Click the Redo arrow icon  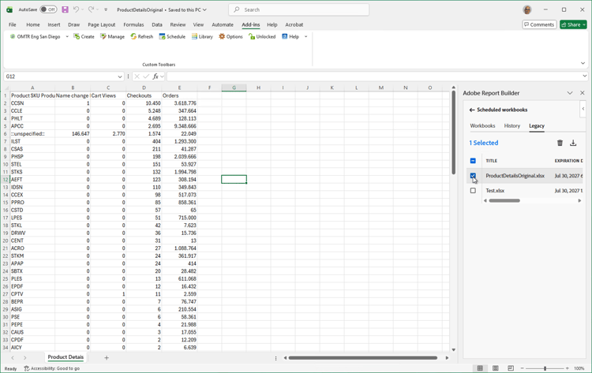coord(92,9)
